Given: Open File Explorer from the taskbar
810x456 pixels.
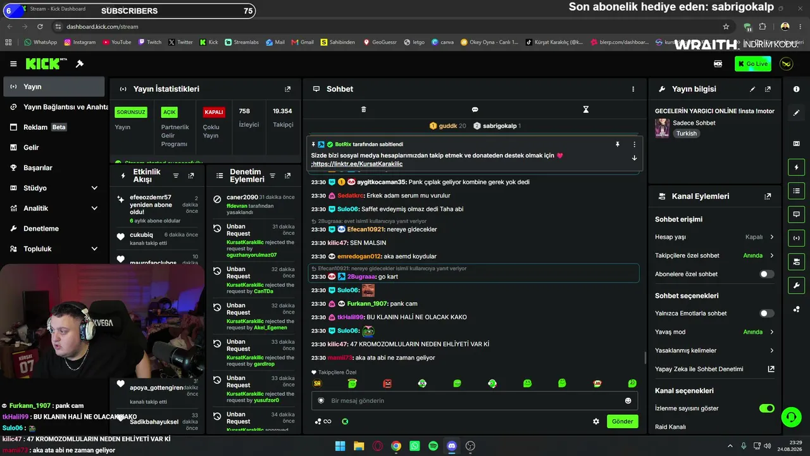Looking at the screenshot, I should click(x=359, y=446).
